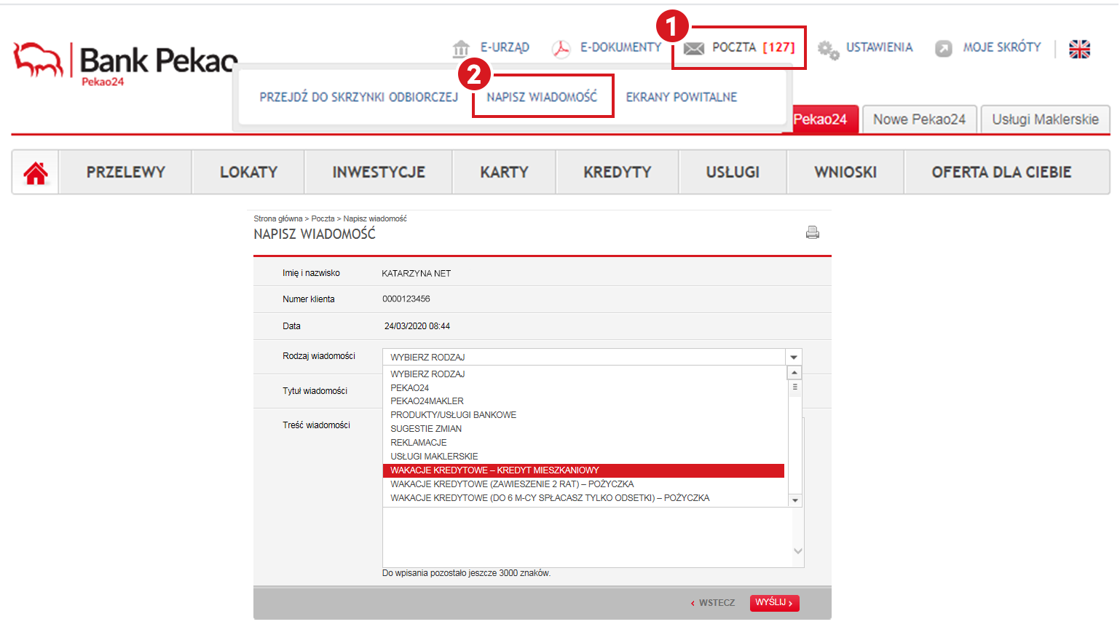Click the red home icon

point(36,173)
